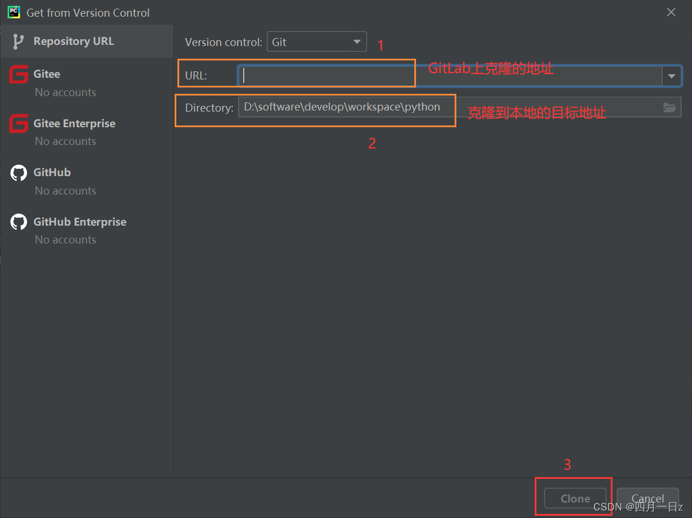Click the Gitee Enterprise logo icon
Viewport: 692px width, 518px height.
pyautogui.click(x=18, y=124)
